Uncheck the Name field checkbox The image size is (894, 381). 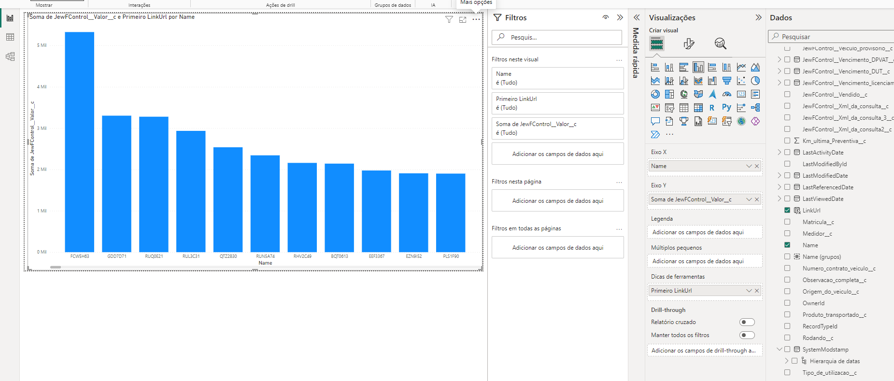787,245
